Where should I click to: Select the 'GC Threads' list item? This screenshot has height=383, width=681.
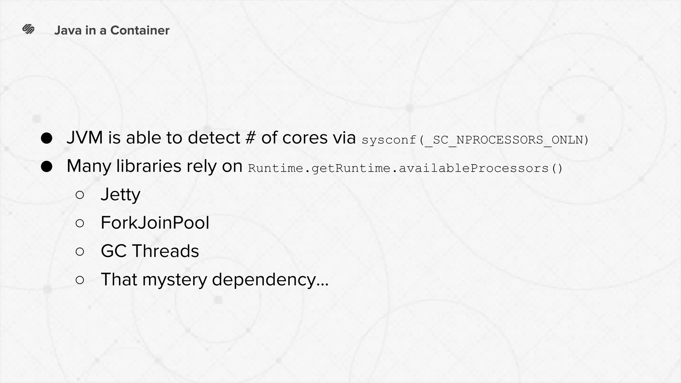[150, 251]
